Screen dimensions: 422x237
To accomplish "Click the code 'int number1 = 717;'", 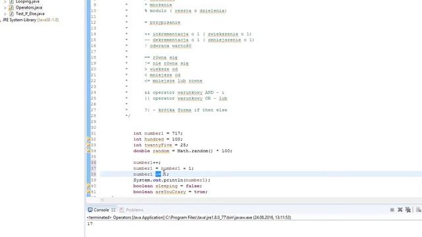I will [x=158, y=133].
